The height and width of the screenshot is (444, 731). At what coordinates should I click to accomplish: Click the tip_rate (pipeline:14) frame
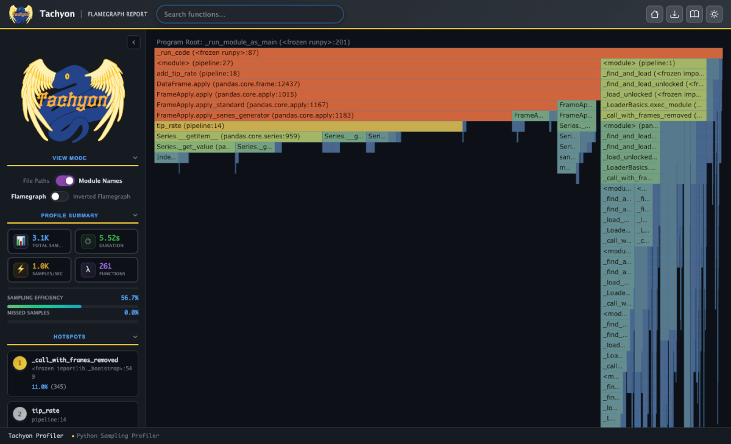[309, 126]
